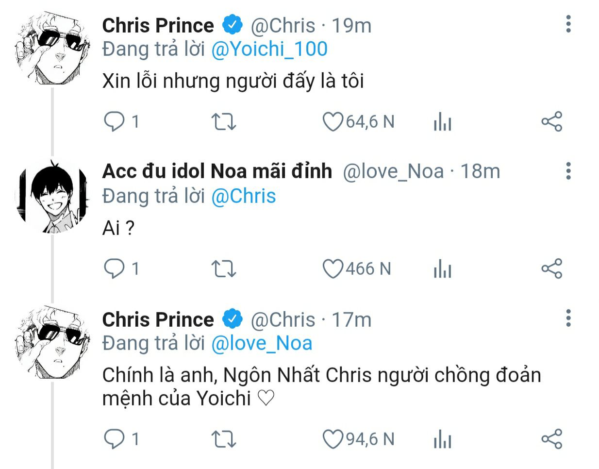The width and height of the screenshot is (599, 469).
Task: Open three-dot menu on love_Noa tweet
Action: 568,171
